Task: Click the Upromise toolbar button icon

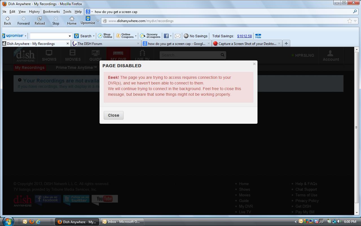Action: (88, 20)
